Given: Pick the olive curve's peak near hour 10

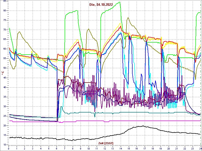Looking at the screenshot, I should tap(88, 29).
